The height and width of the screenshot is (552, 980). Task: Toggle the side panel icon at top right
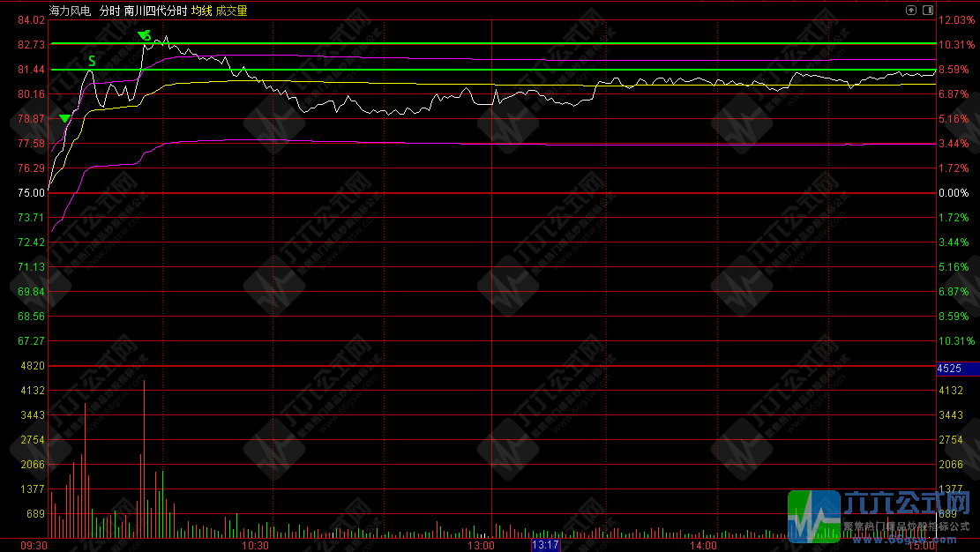pyautogui.click(x=926, y=10)
